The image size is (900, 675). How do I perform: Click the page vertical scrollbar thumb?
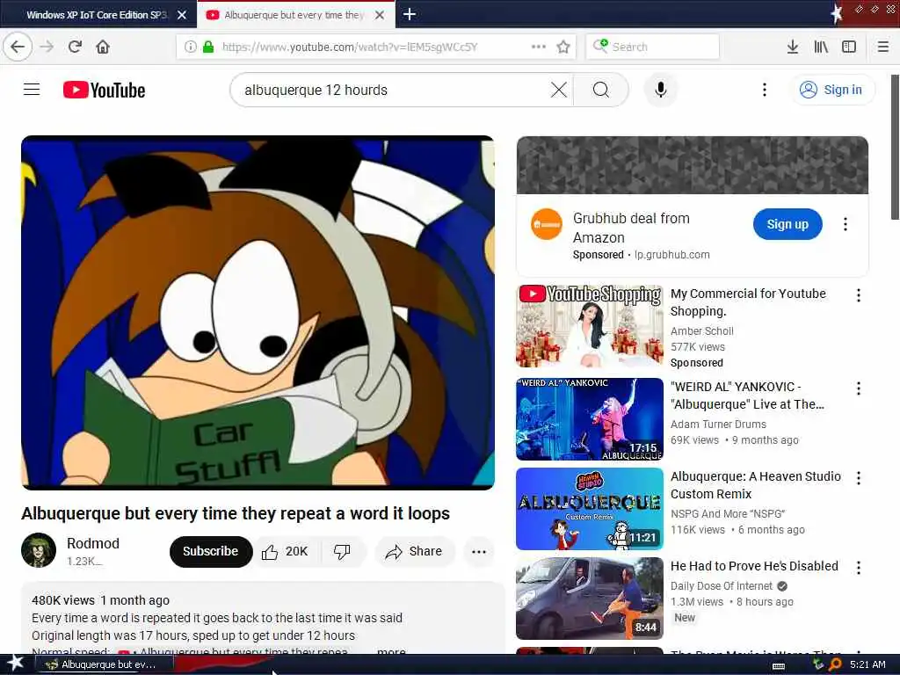click(x=895, y=147)
